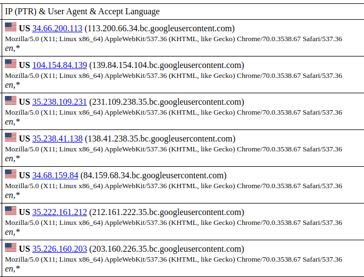The width and height of the screenshot is (364, 277).
Task: Open the 35.238.109.231 IP link
Action: coord(59,102)
